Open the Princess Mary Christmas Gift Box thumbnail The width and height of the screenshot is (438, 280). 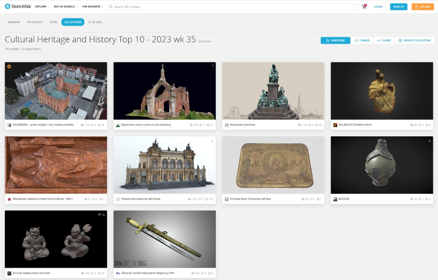click(273, 165)
